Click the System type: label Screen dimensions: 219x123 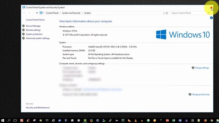(x=68, y=54)
